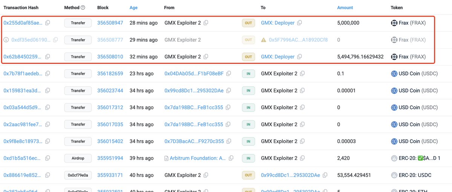Open From address 0x7D3BacAC...F9270c355
452x192 pixels.
coord(194,141)
